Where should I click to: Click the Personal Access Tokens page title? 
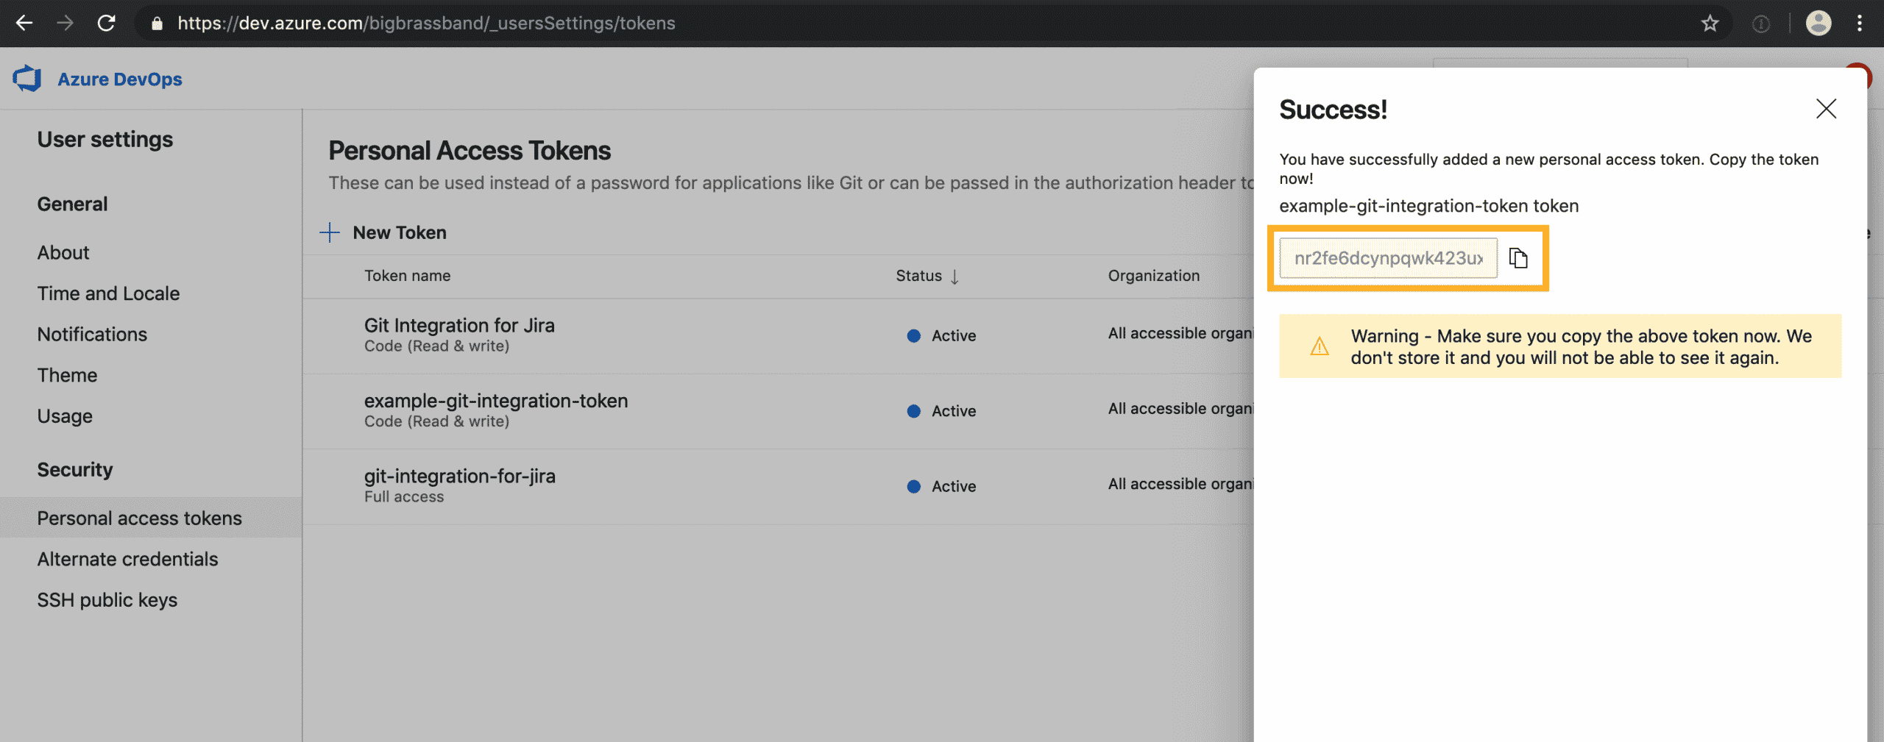click(470, 150)
